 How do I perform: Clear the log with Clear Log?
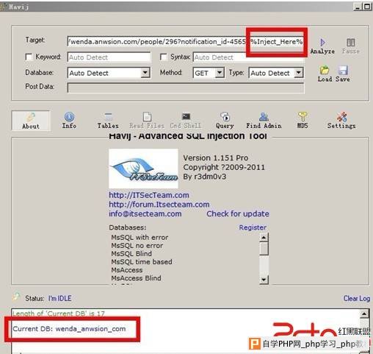pos(357,298)
